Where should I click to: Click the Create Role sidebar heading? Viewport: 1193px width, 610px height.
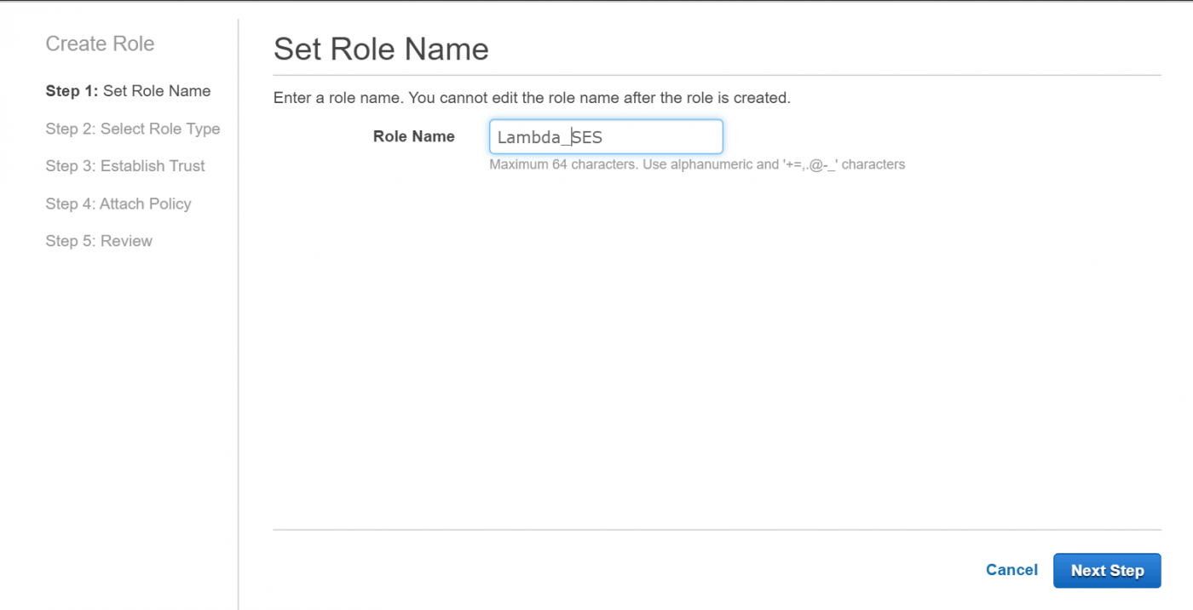100,43
